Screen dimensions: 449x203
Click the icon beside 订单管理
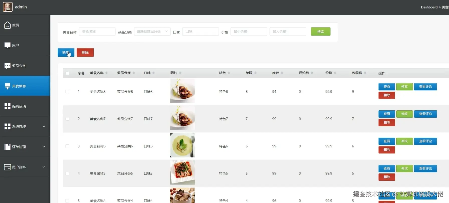point(8,147)
